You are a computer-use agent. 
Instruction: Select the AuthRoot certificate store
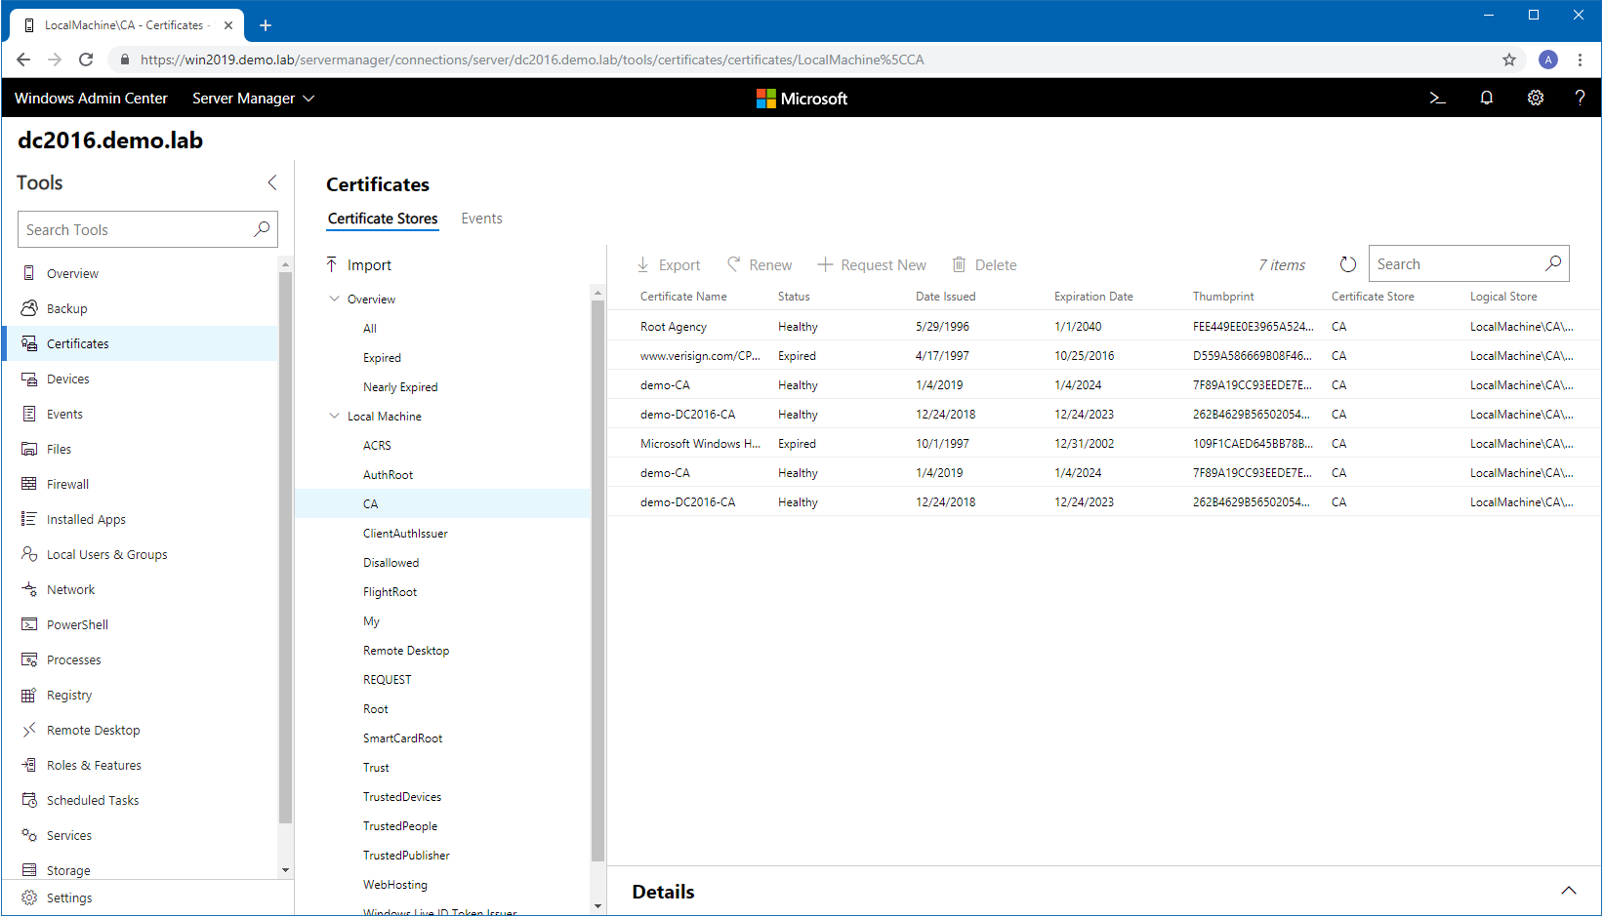click(x=388, y=475)
